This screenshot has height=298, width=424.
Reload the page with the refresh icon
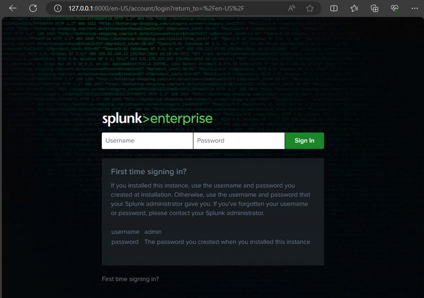pos(33,8)
